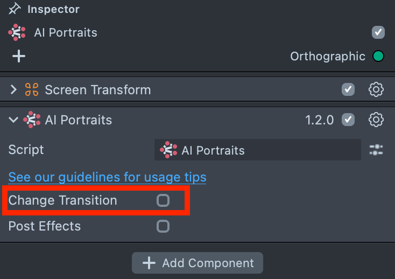Screen dimensions: 395x279
Task: Click the green Orthographic layer color dot
Action: 378,56
